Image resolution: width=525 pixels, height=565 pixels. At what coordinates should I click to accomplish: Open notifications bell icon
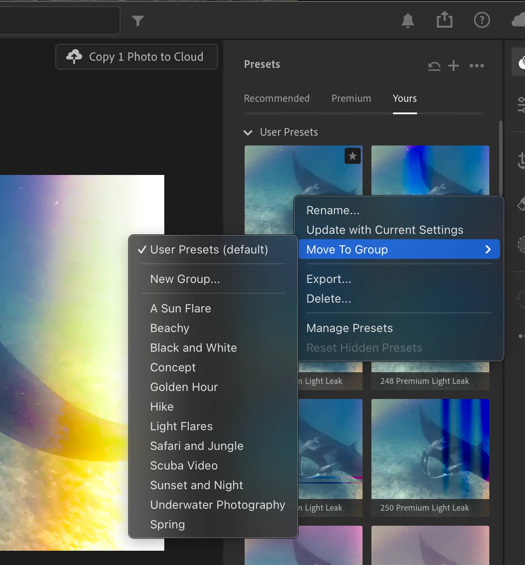click(x=408, y=21)
